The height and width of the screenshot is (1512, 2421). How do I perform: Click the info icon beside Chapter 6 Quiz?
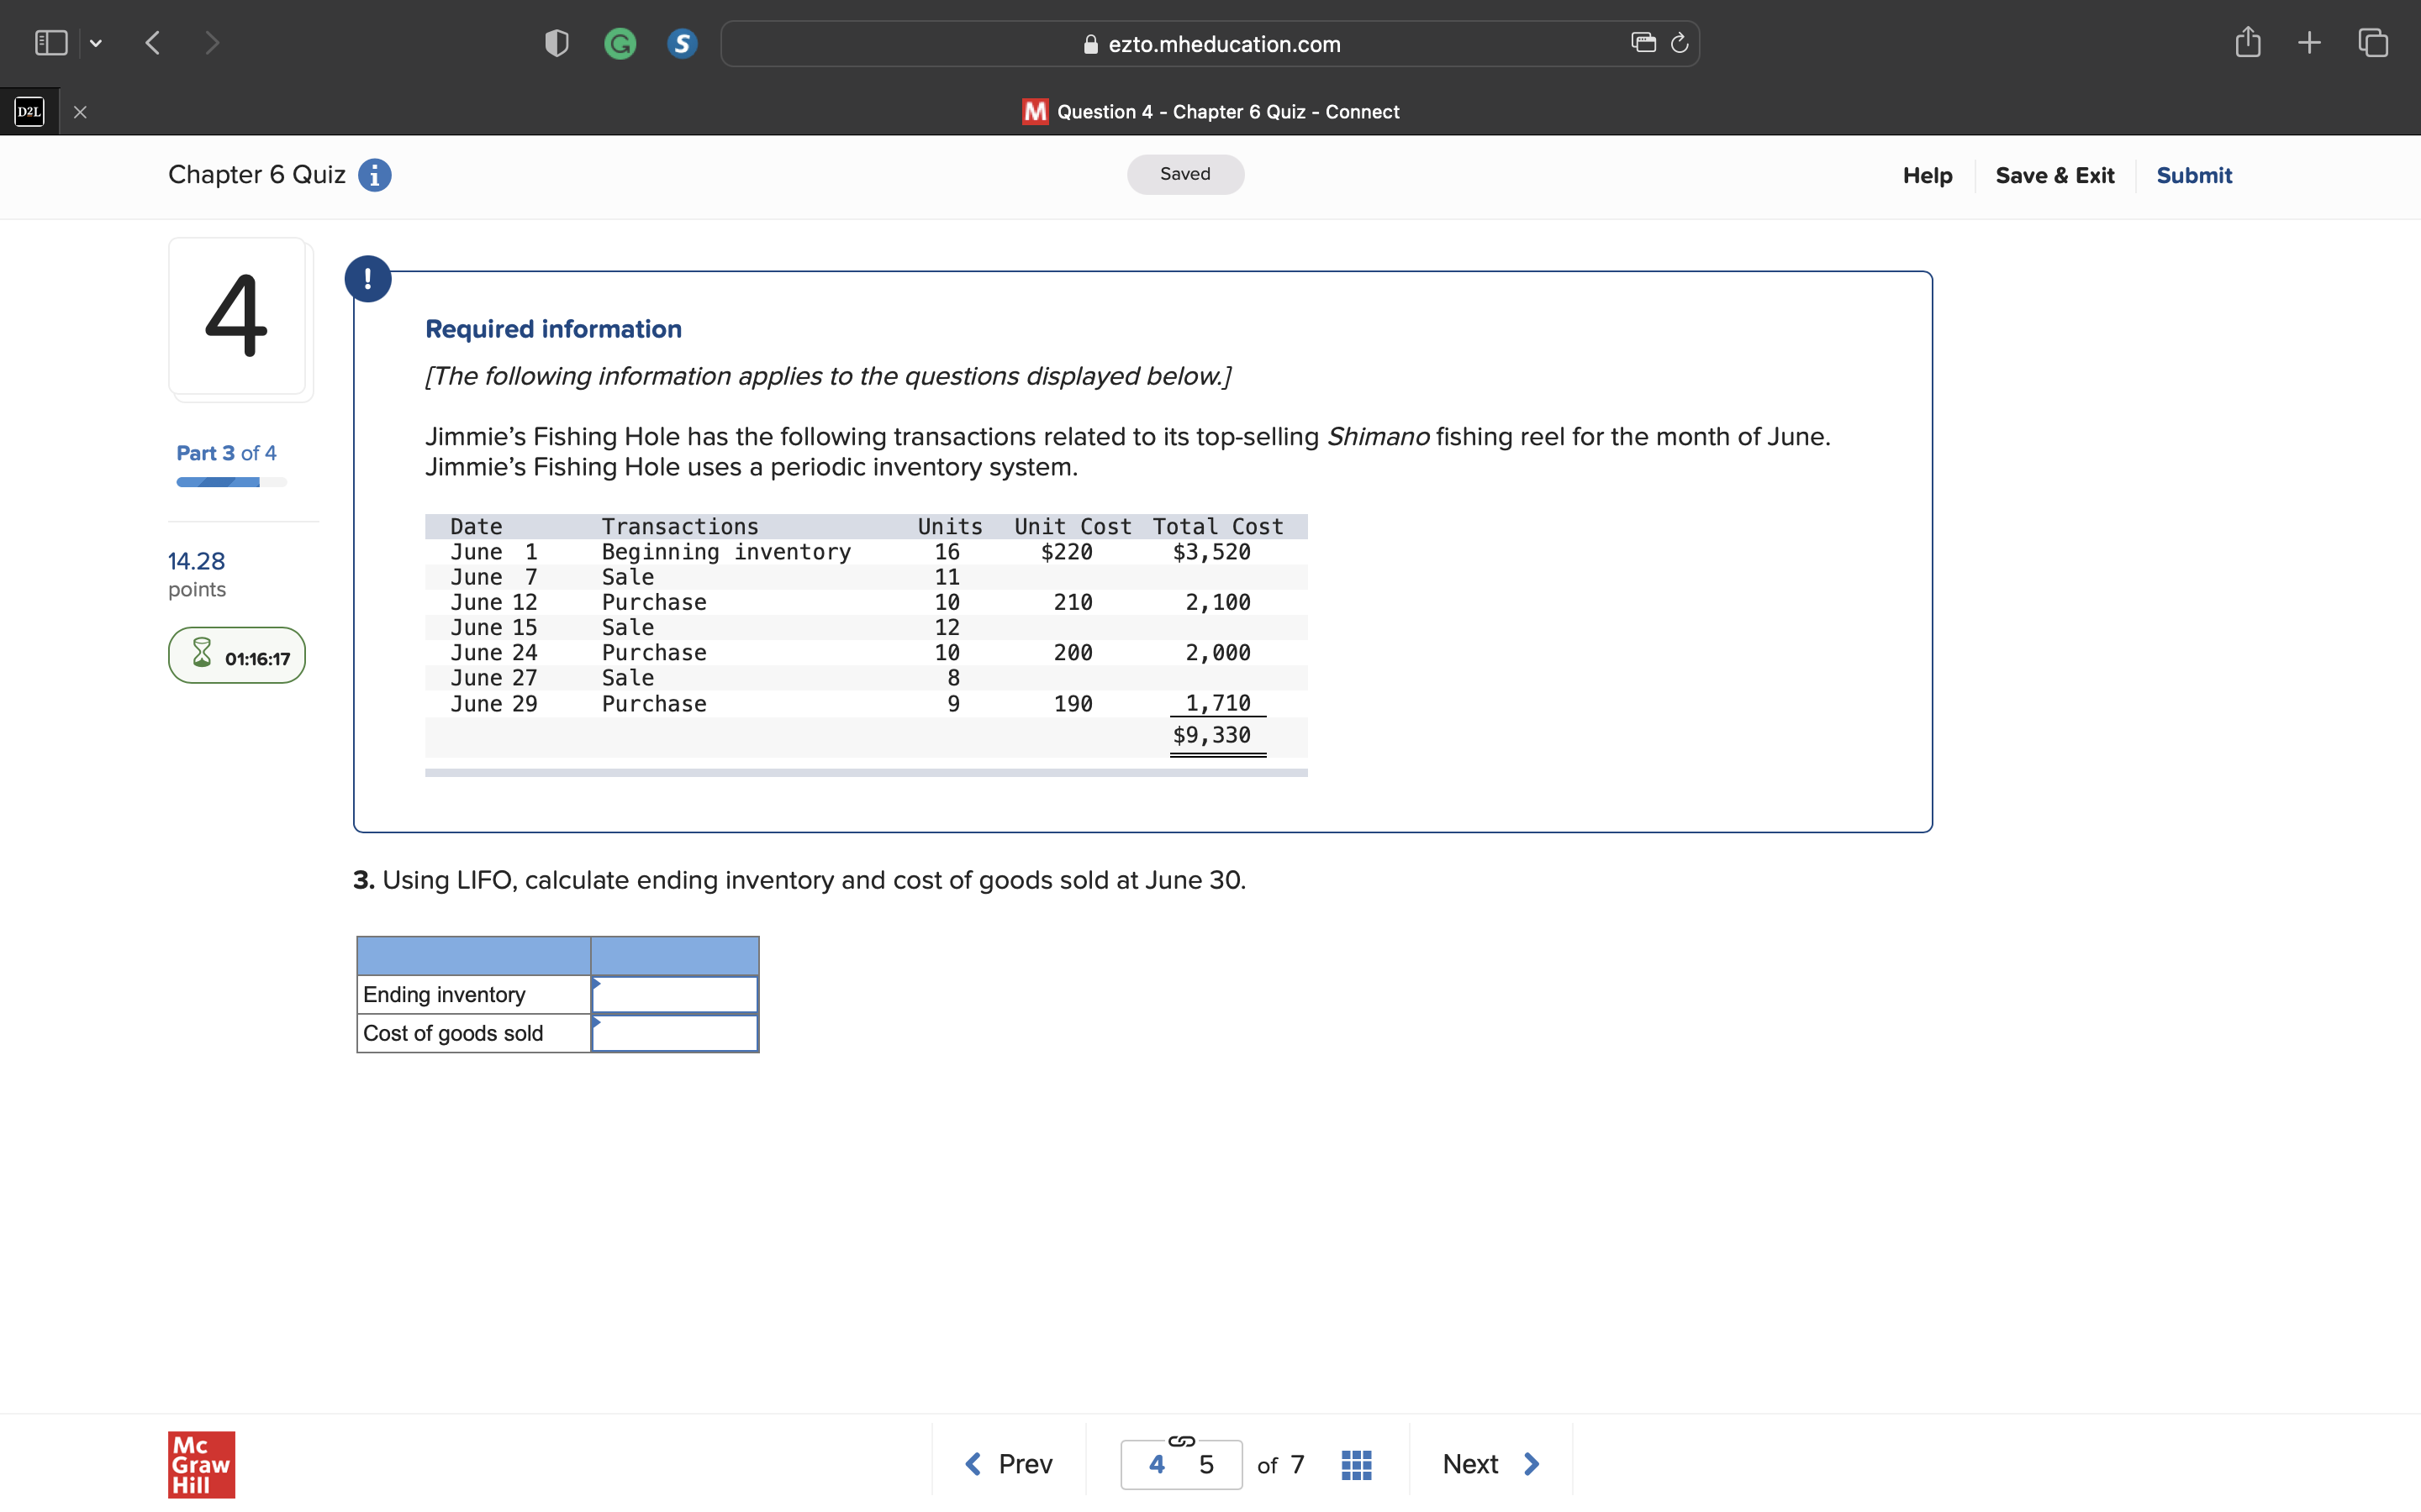tap(374, 175)
